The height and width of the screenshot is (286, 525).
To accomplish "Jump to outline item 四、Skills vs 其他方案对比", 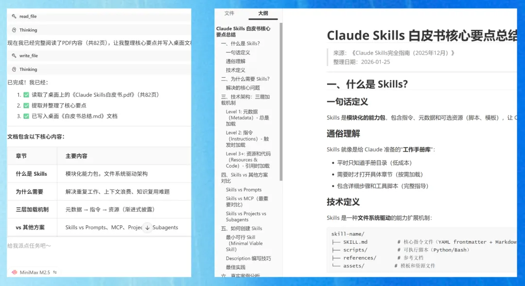I will click(x=245, y=178).
